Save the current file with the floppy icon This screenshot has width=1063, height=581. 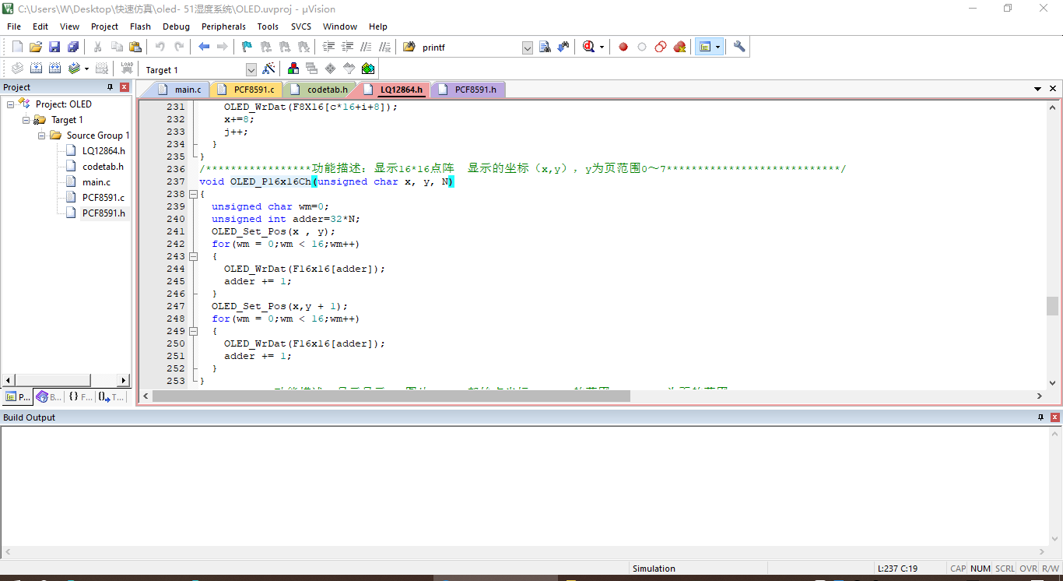coord(54,47)
